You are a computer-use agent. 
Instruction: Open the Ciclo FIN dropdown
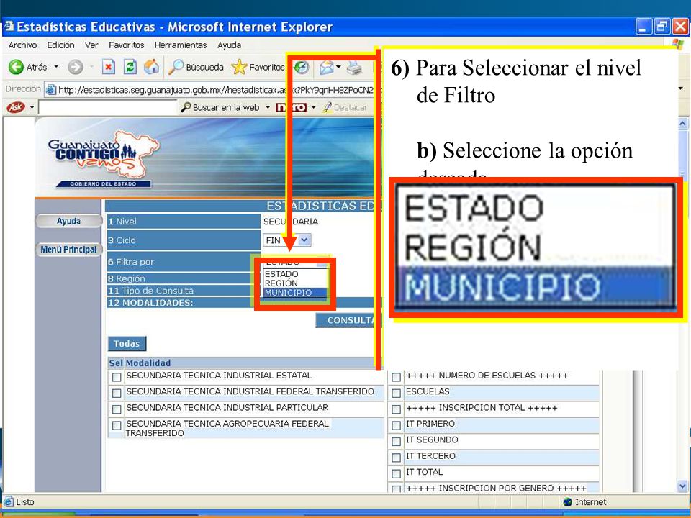[x=304, y=240]
